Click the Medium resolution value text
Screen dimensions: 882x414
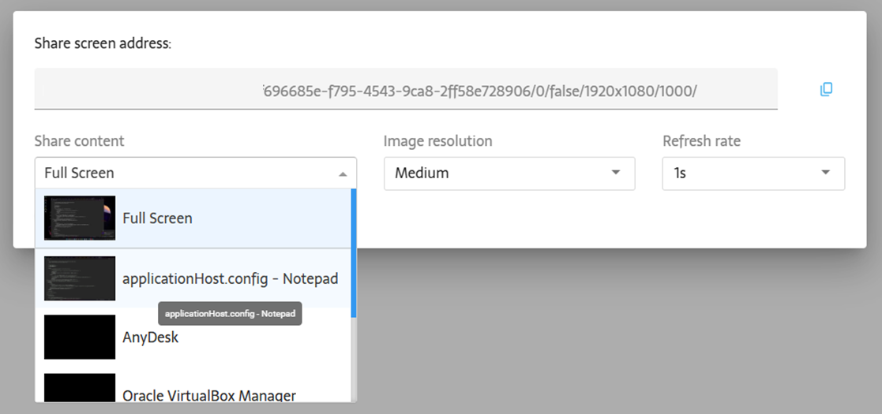click(422, 173)
